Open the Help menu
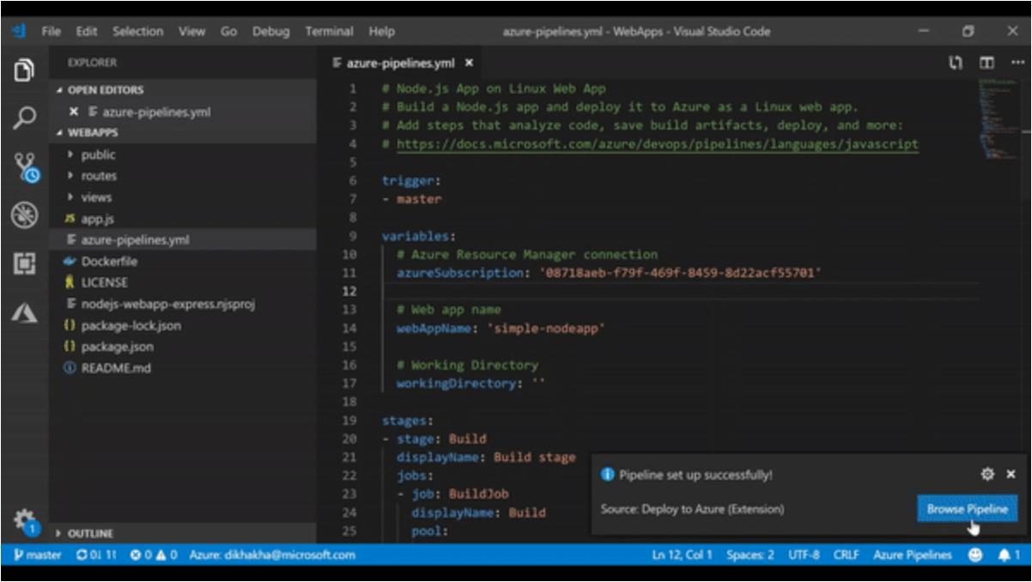1032x582 pixels. point(381,32)
